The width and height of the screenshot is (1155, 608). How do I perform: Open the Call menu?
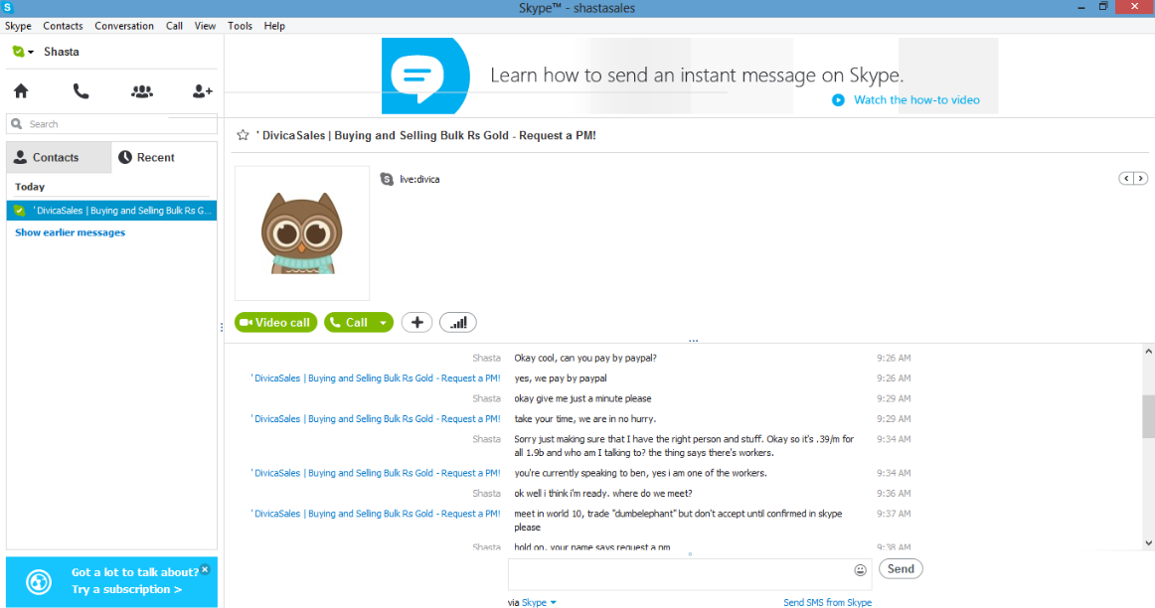tap(174, 26)
